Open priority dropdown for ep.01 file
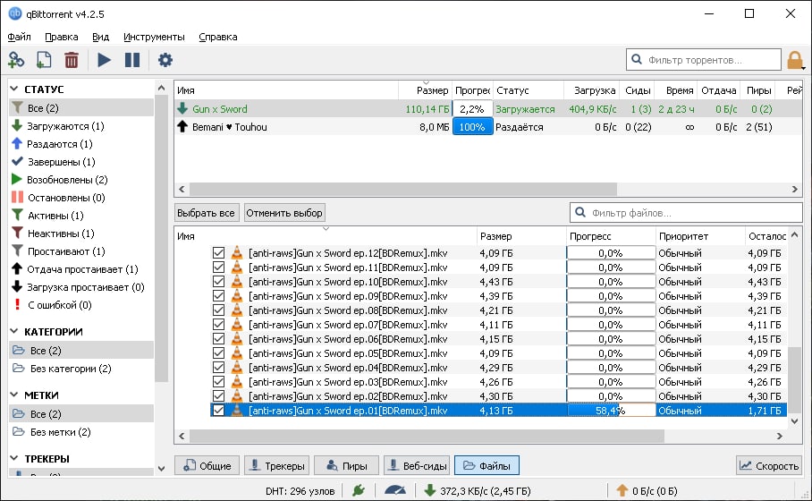 [700, 411]
